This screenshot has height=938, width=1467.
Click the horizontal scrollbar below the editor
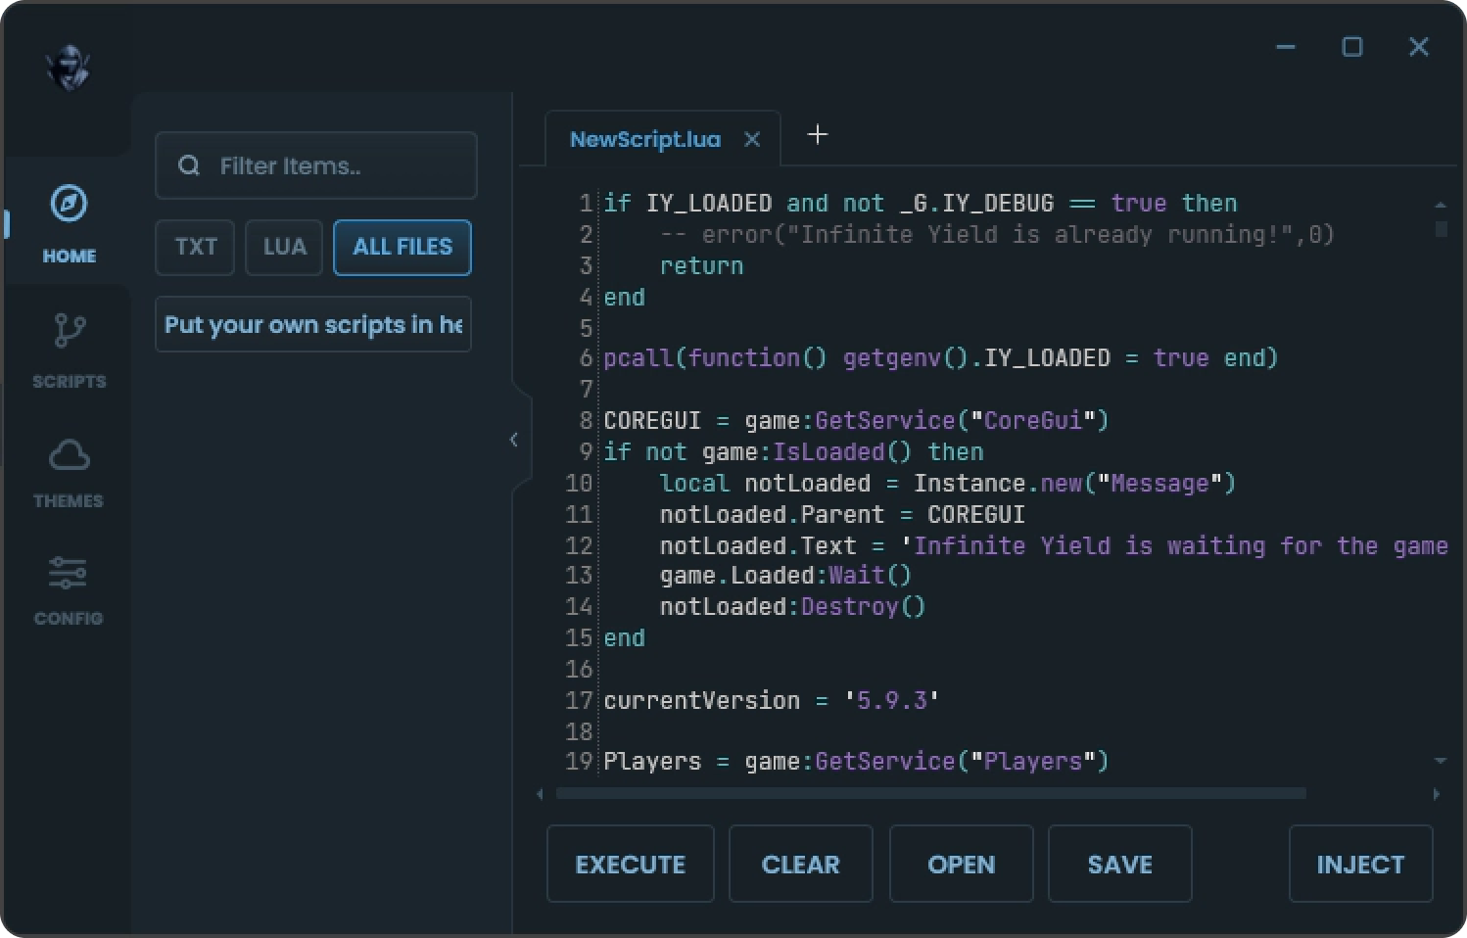tap(930, 794)
